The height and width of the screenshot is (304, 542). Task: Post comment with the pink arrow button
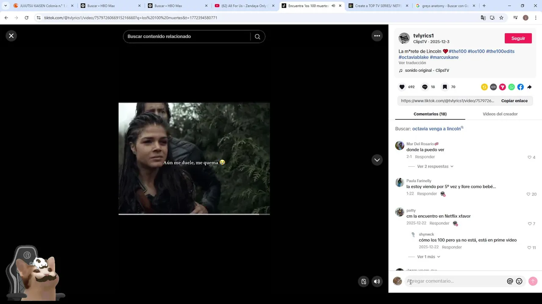pos(533,281)
